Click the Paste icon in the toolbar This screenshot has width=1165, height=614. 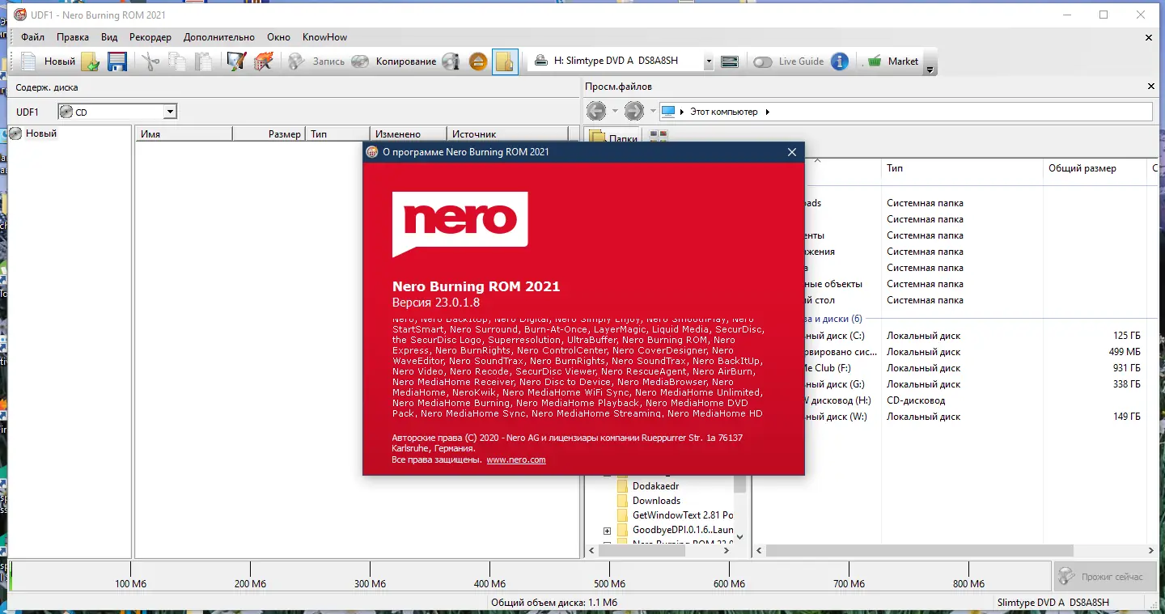[204, 61]
